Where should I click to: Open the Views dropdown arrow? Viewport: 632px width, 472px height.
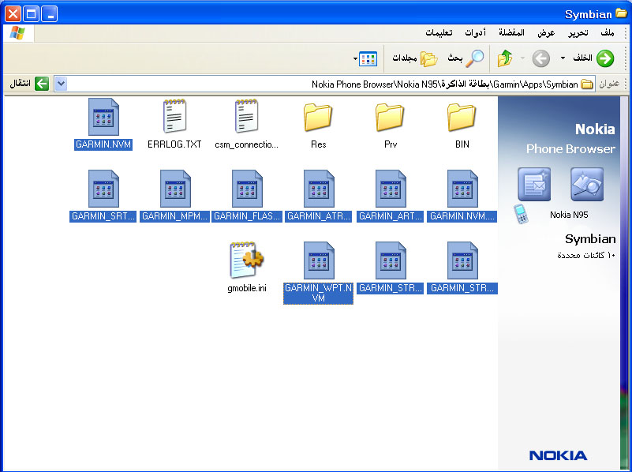[x=355, y=59]
